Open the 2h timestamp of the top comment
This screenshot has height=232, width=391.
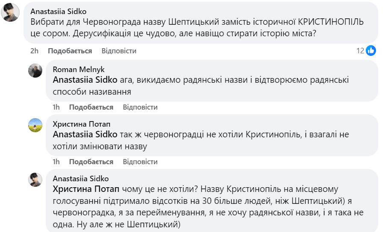coord(35,51)
